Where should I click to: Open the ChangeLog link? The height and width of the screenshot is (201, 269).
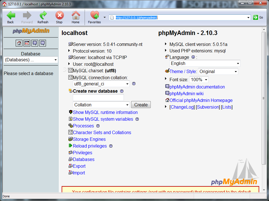click(182, 107)
